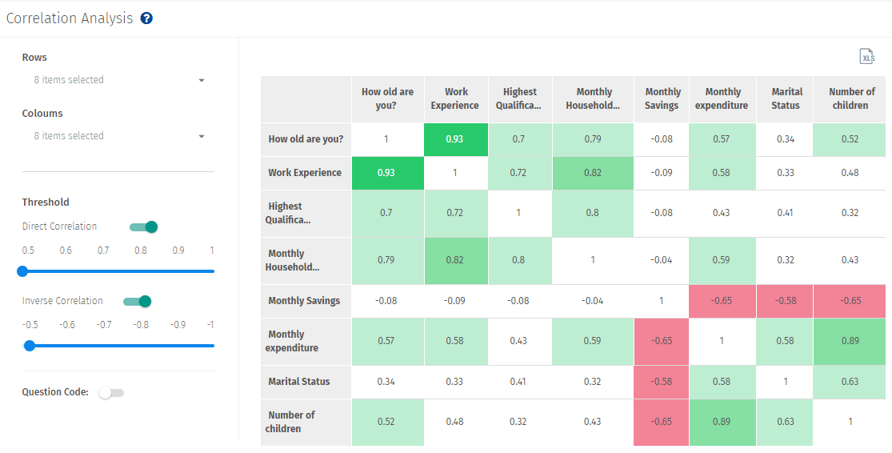
Task: Click the Inverse Correlation slider handle
Action: tap(30, 346)
